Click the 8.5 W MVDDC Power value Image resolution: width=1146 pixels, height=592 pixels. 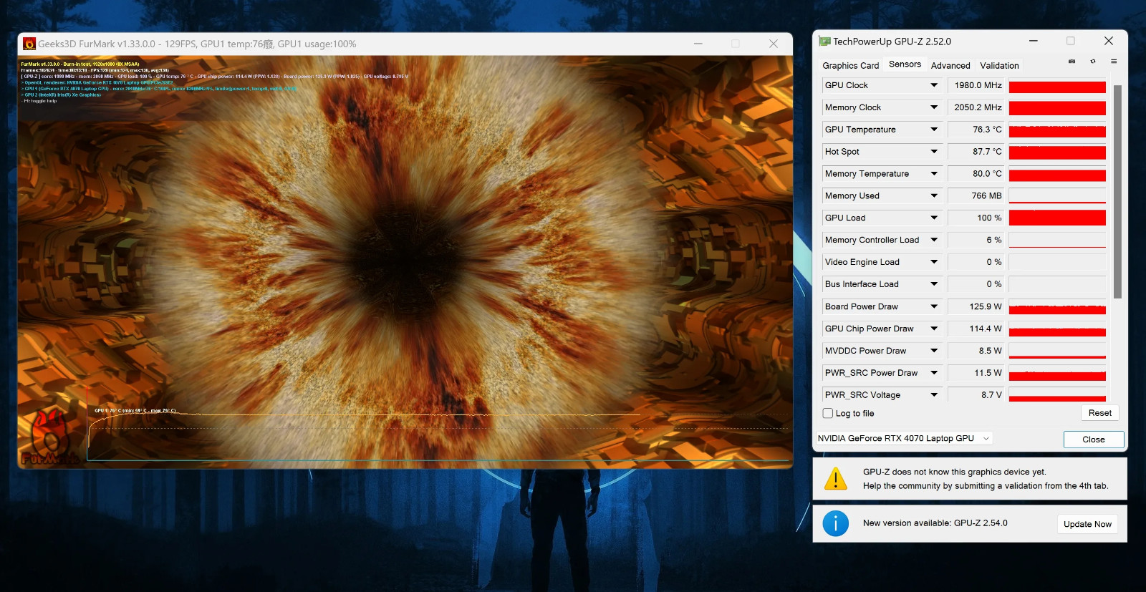point(977,351)
